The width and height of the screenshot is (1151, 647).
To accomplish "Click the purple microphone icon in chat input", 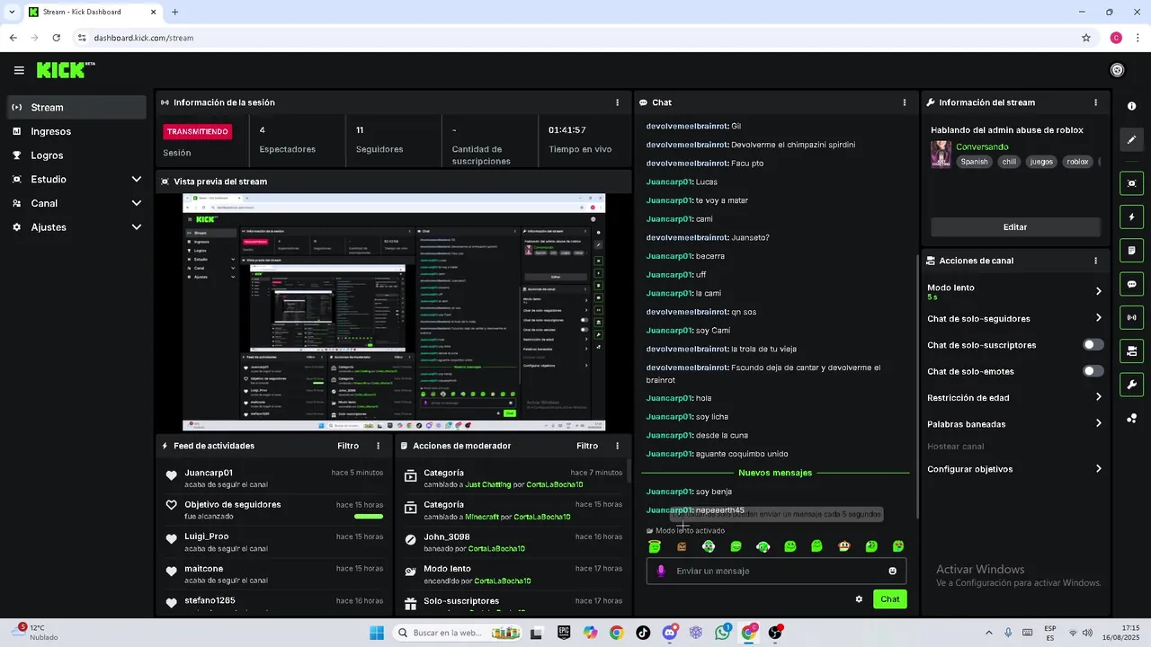I will coord(661,571).
